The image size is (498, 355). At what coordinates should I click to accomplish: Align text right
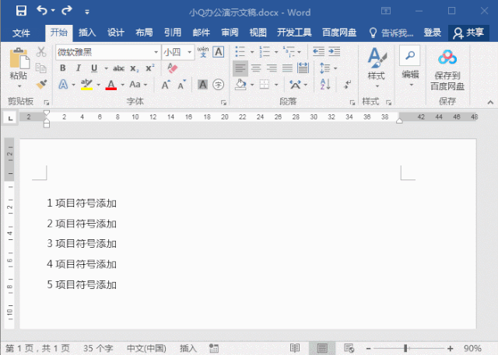tap(272, 68)
